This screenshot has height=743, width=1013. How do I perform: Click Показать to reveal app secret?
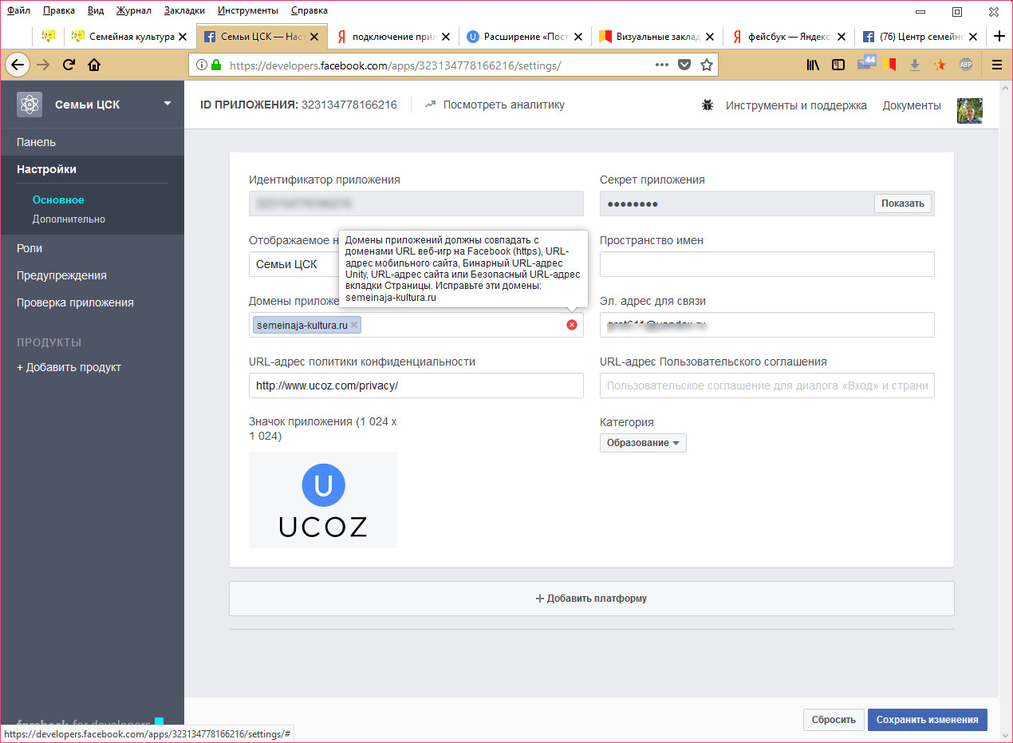coord(902,204)
